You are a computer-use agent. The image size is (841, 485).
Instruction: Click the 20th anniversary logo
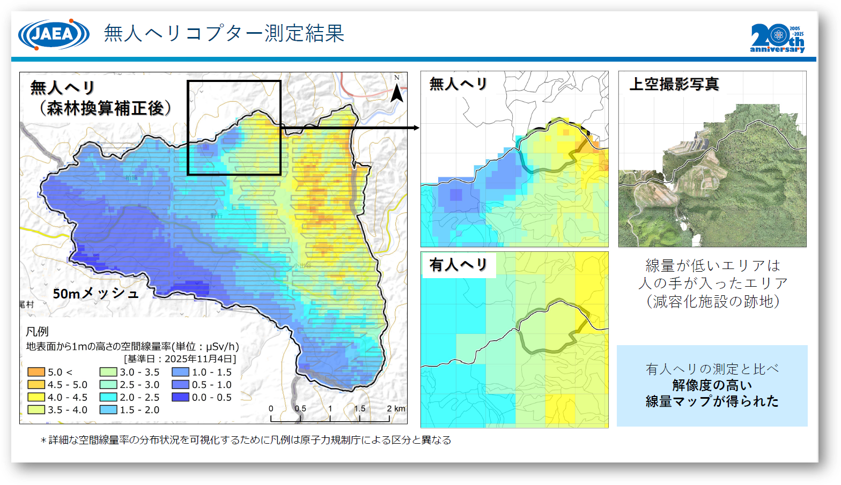pos(777,38)
